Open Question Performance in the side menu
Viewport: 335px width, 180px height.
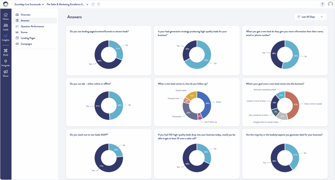coord(32,26)
